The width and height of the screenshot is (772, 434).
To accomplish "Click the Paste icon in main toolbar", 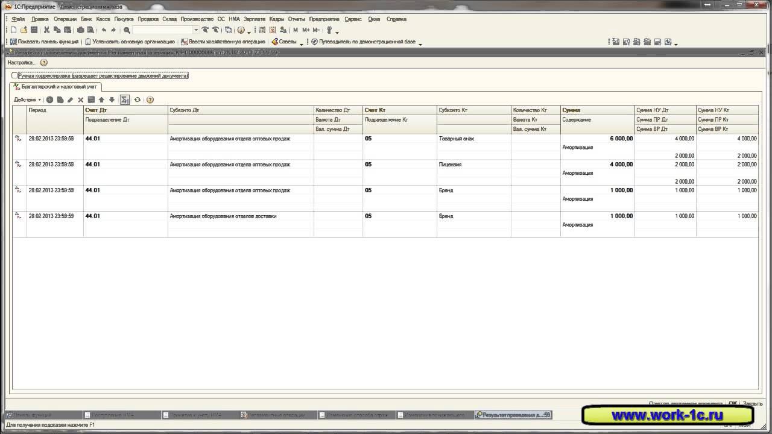I will click(x=68, y=30).
